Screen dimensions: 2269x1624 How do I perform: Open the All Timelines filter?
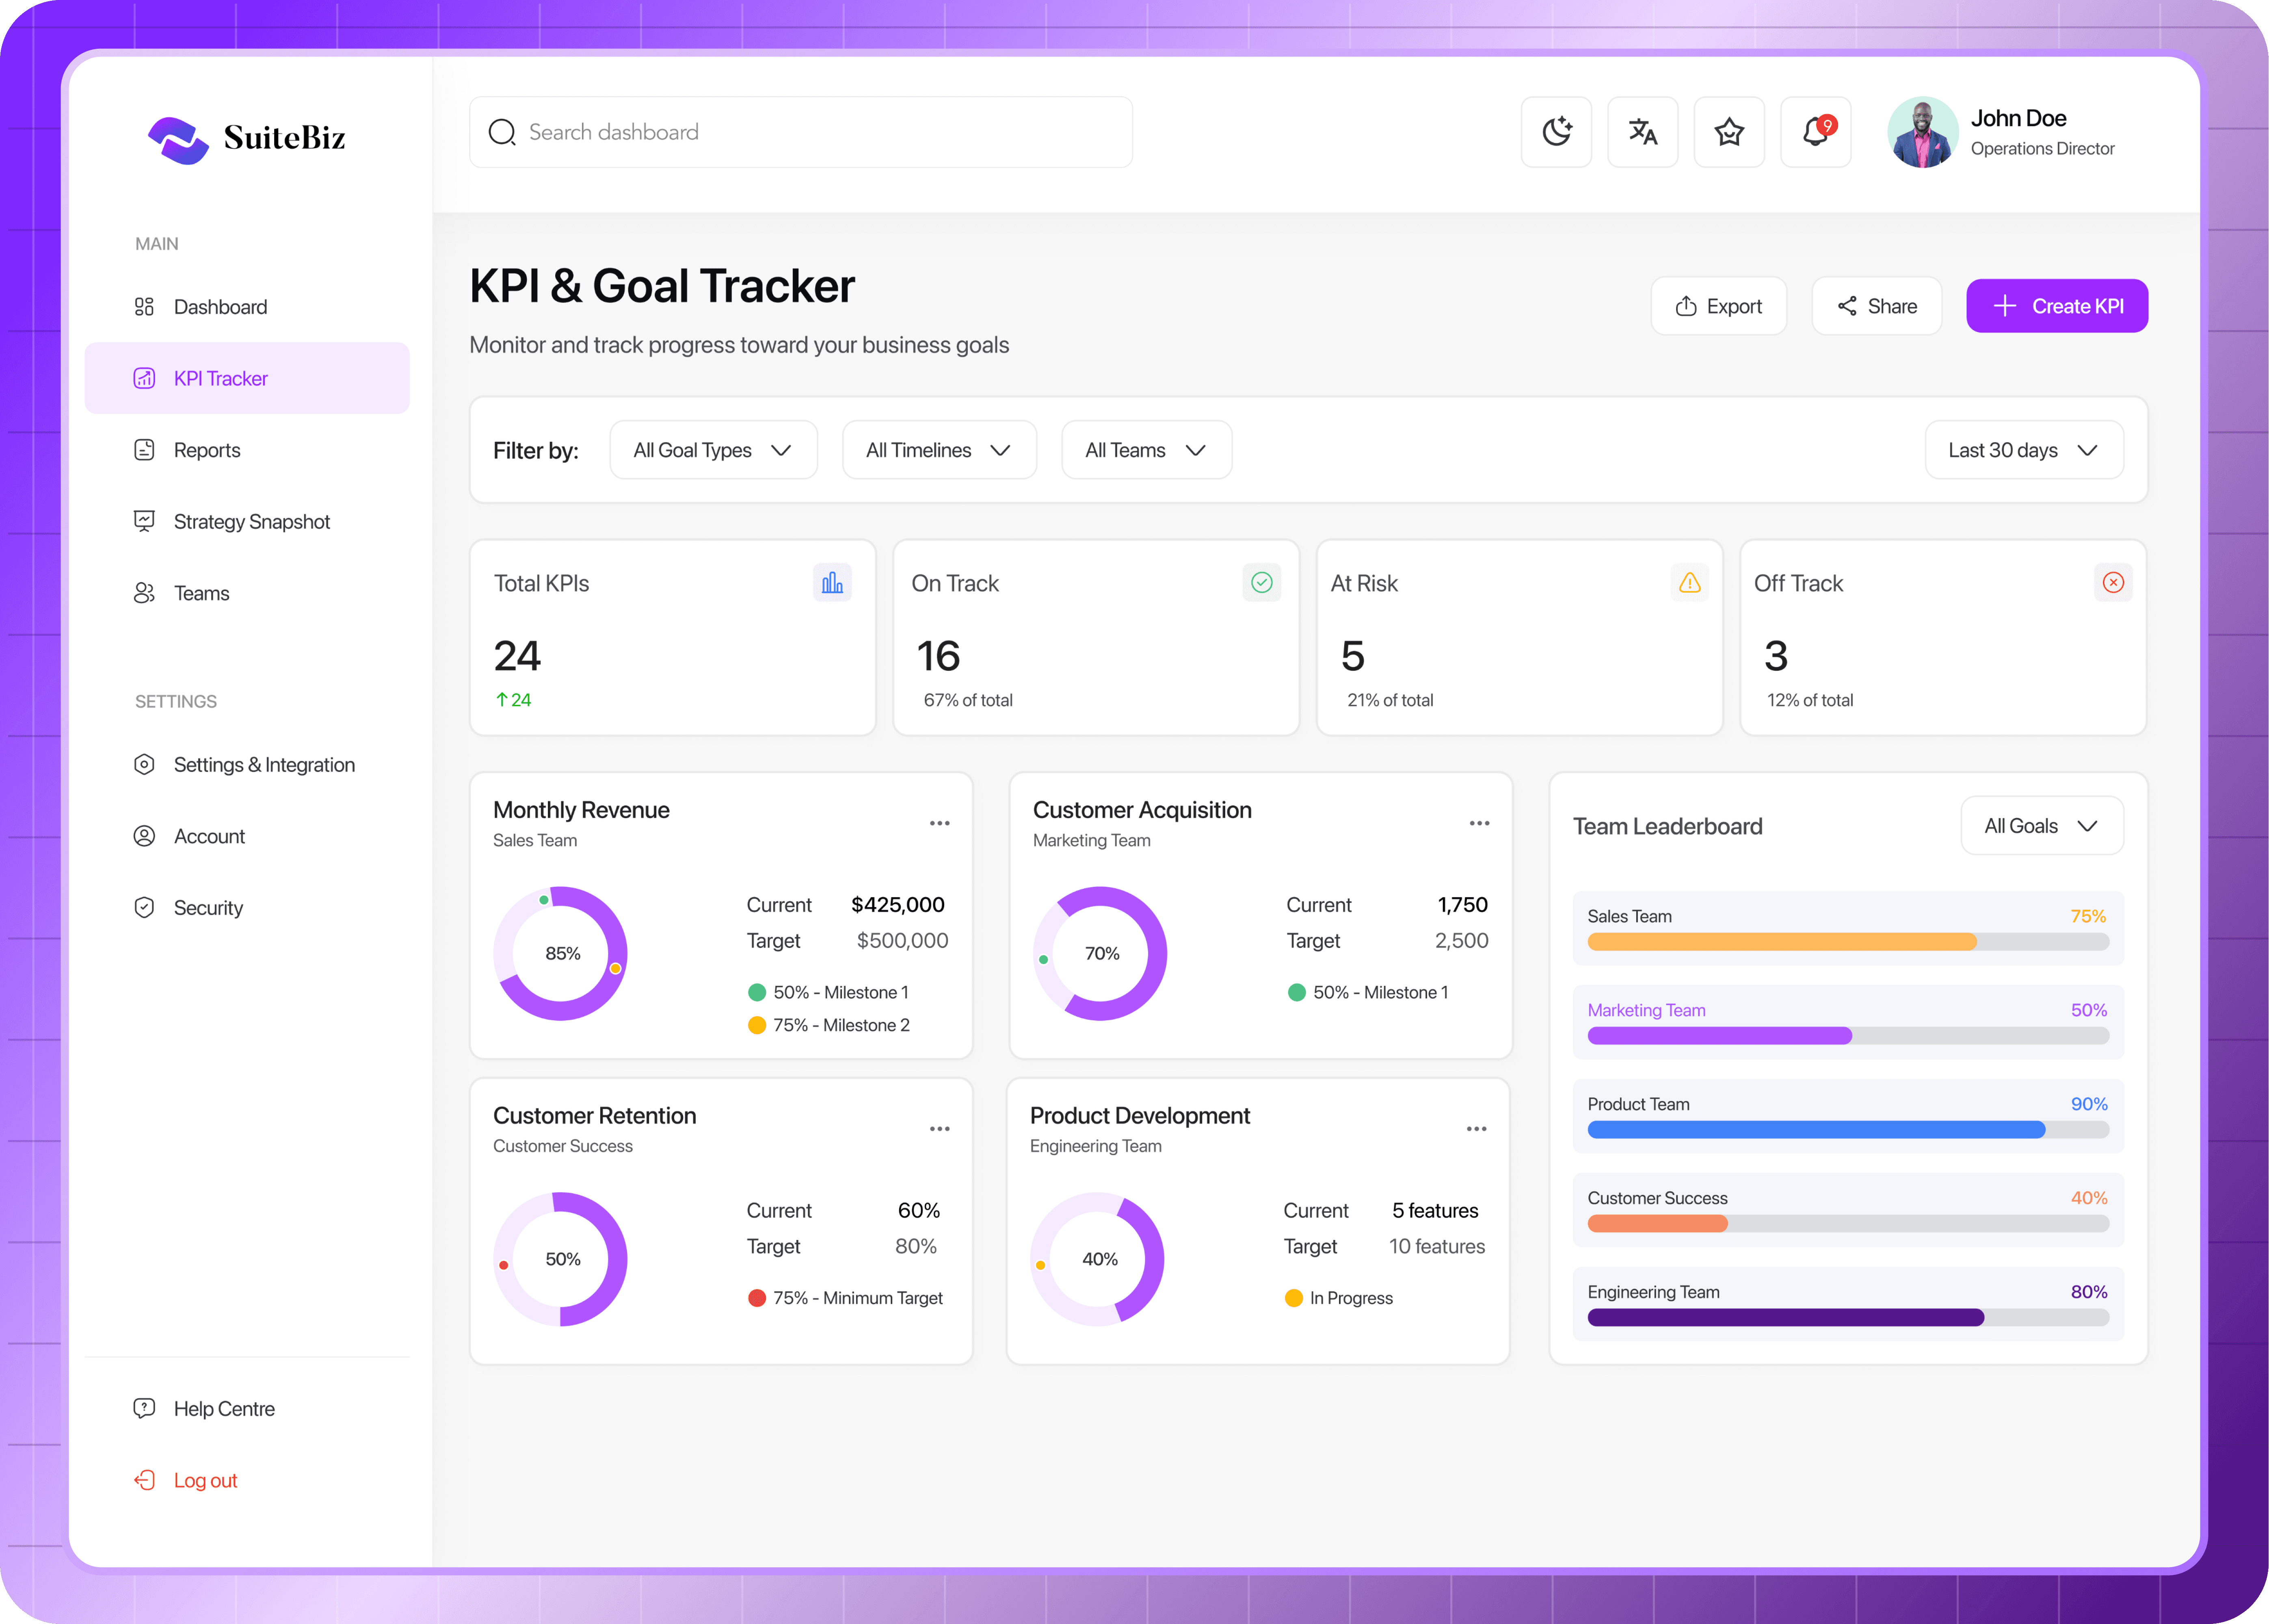(x=938, y=450)
